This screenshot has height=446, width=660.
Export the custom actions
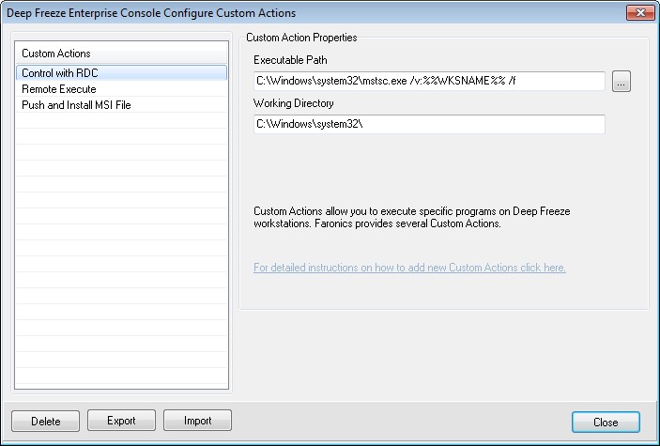coord(121,421)
